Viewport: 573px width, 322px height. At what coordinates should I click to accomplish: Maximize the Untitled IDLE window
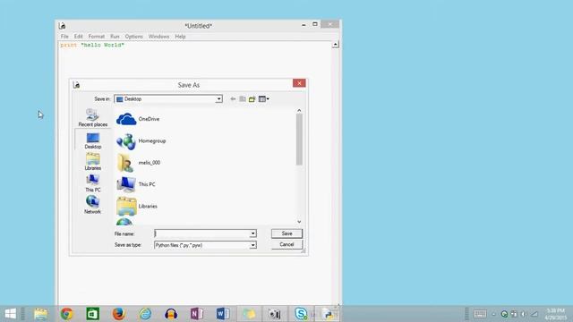point(315,24)
